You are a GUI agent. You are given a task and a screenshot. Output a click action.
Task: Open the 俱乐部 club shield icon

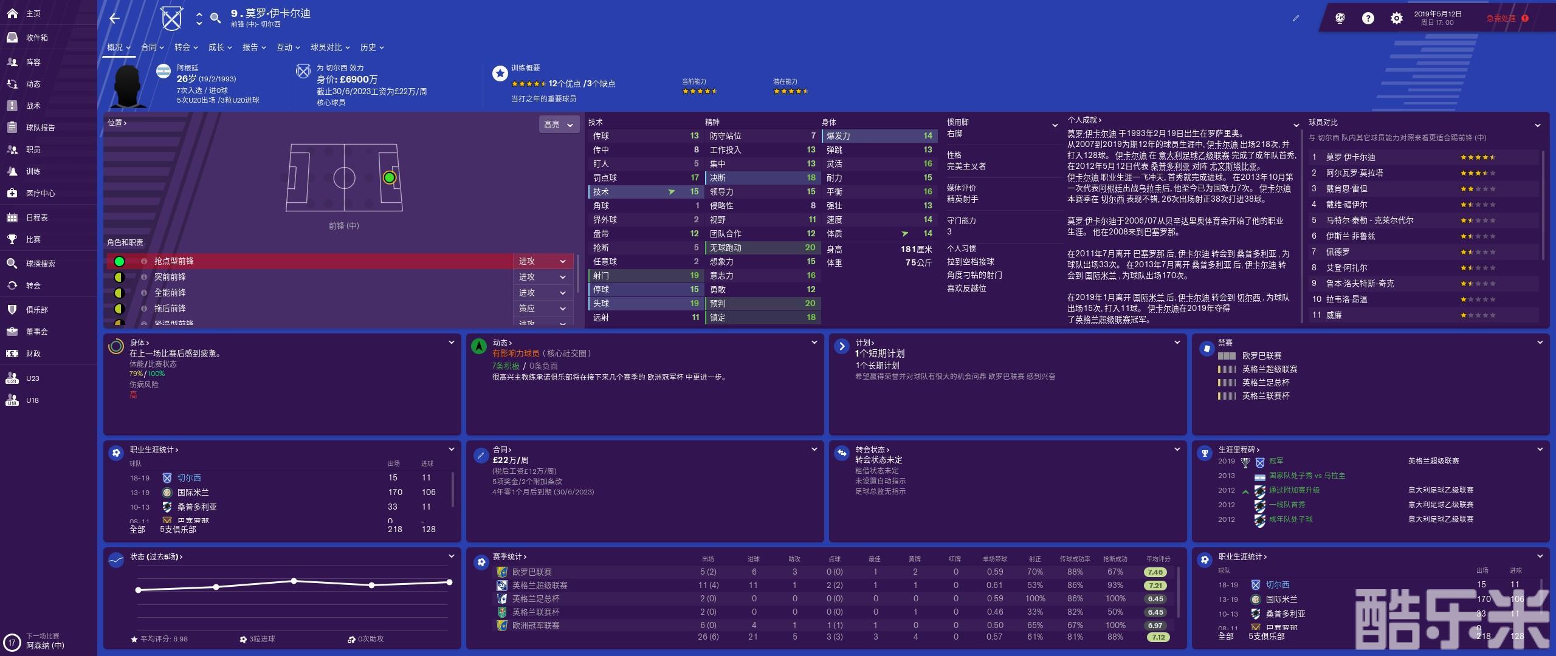(x=12, y=310)
